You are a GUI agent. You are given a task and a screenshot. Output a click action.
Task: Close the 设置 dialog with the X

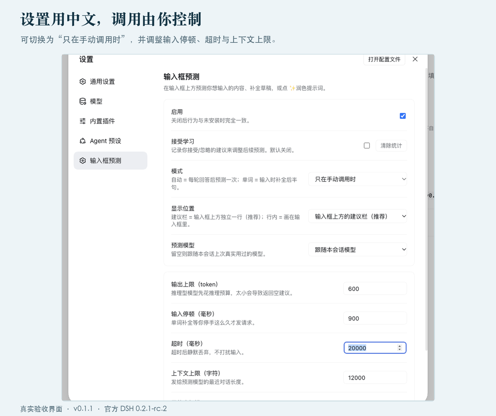point(415,59)
